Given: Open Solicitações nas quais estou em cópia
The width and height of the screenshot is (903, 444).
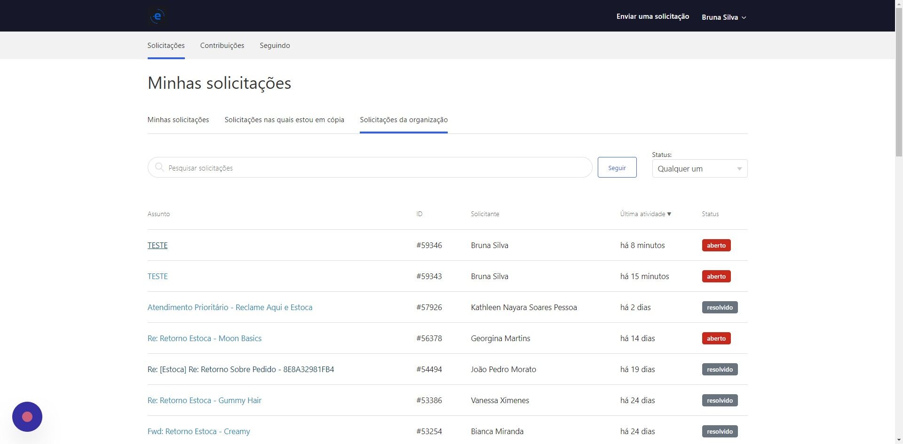Looking at the screenshot, I should point(284,120).
